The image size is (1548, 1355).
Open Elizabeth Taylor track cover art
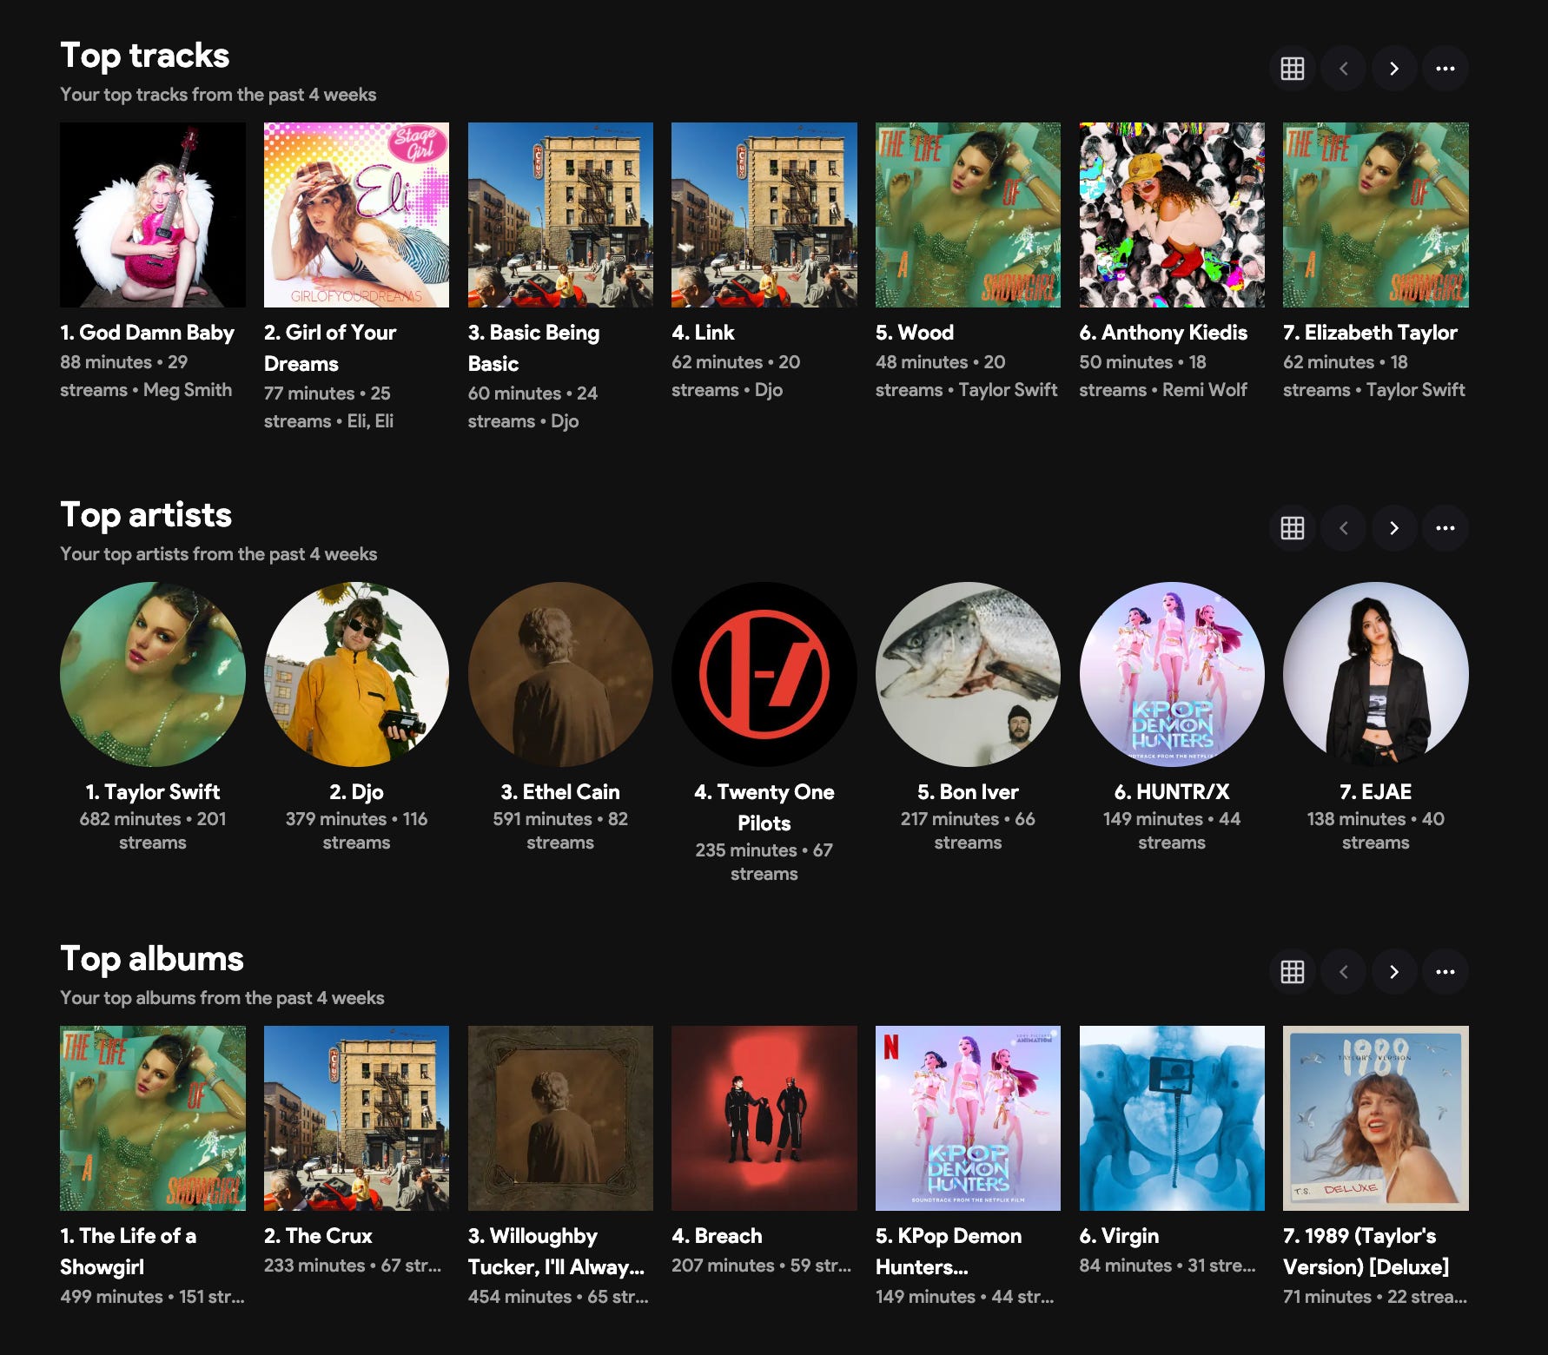[1376, 215]
